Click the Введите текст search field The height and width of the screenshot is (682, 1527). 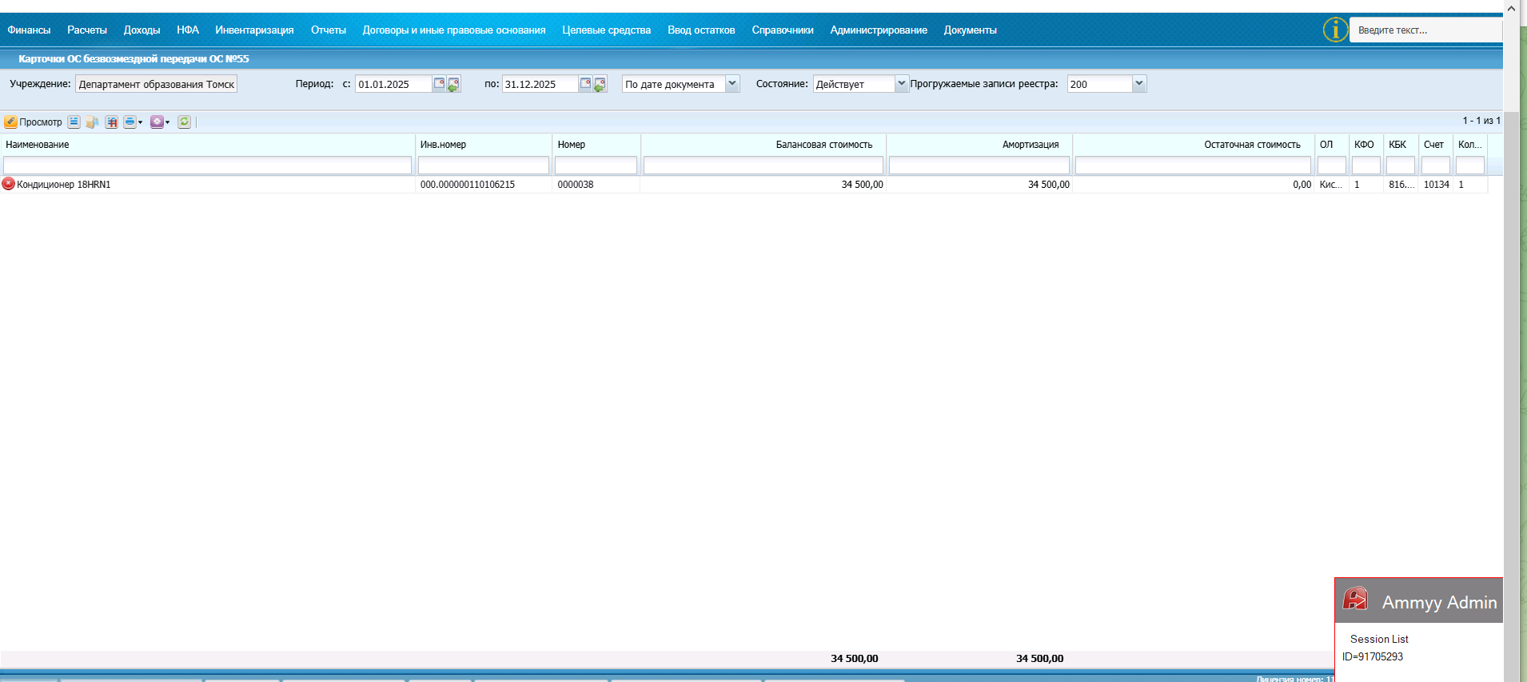tap(1426, 30)
